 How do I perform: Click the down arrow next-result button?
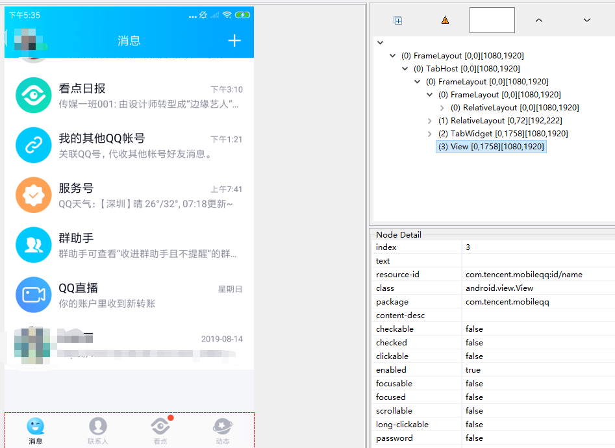[x=587, y=20]
